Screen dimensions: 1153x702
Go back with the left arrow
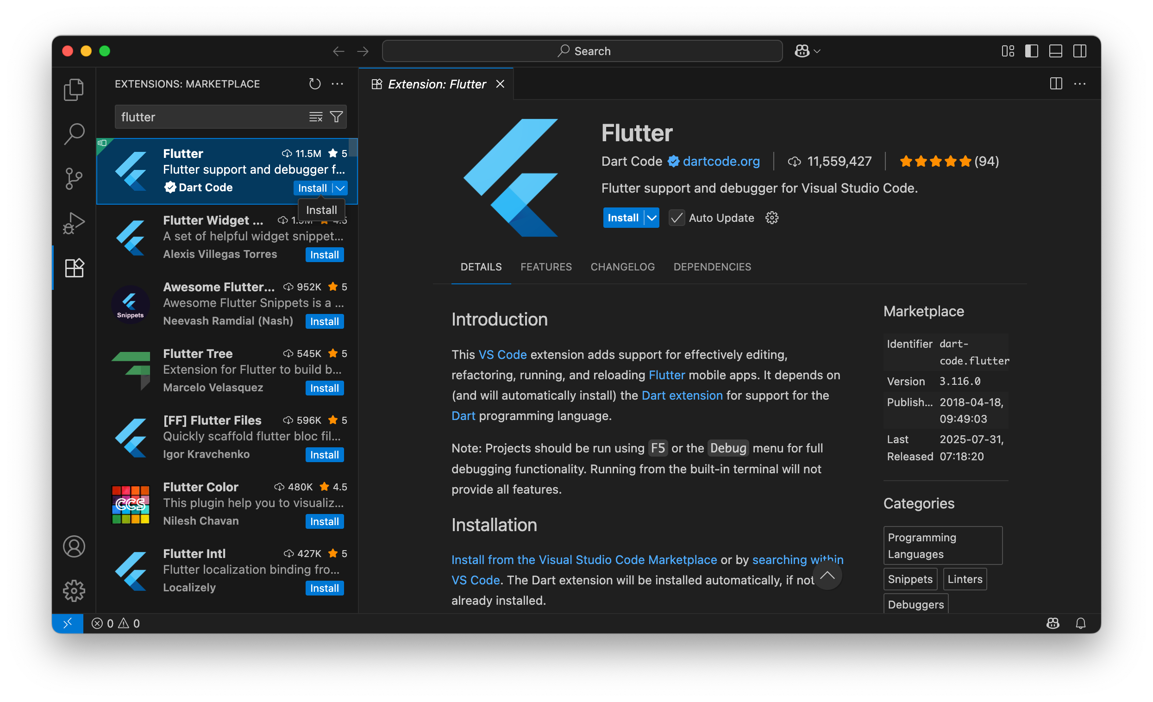point(338,51)
